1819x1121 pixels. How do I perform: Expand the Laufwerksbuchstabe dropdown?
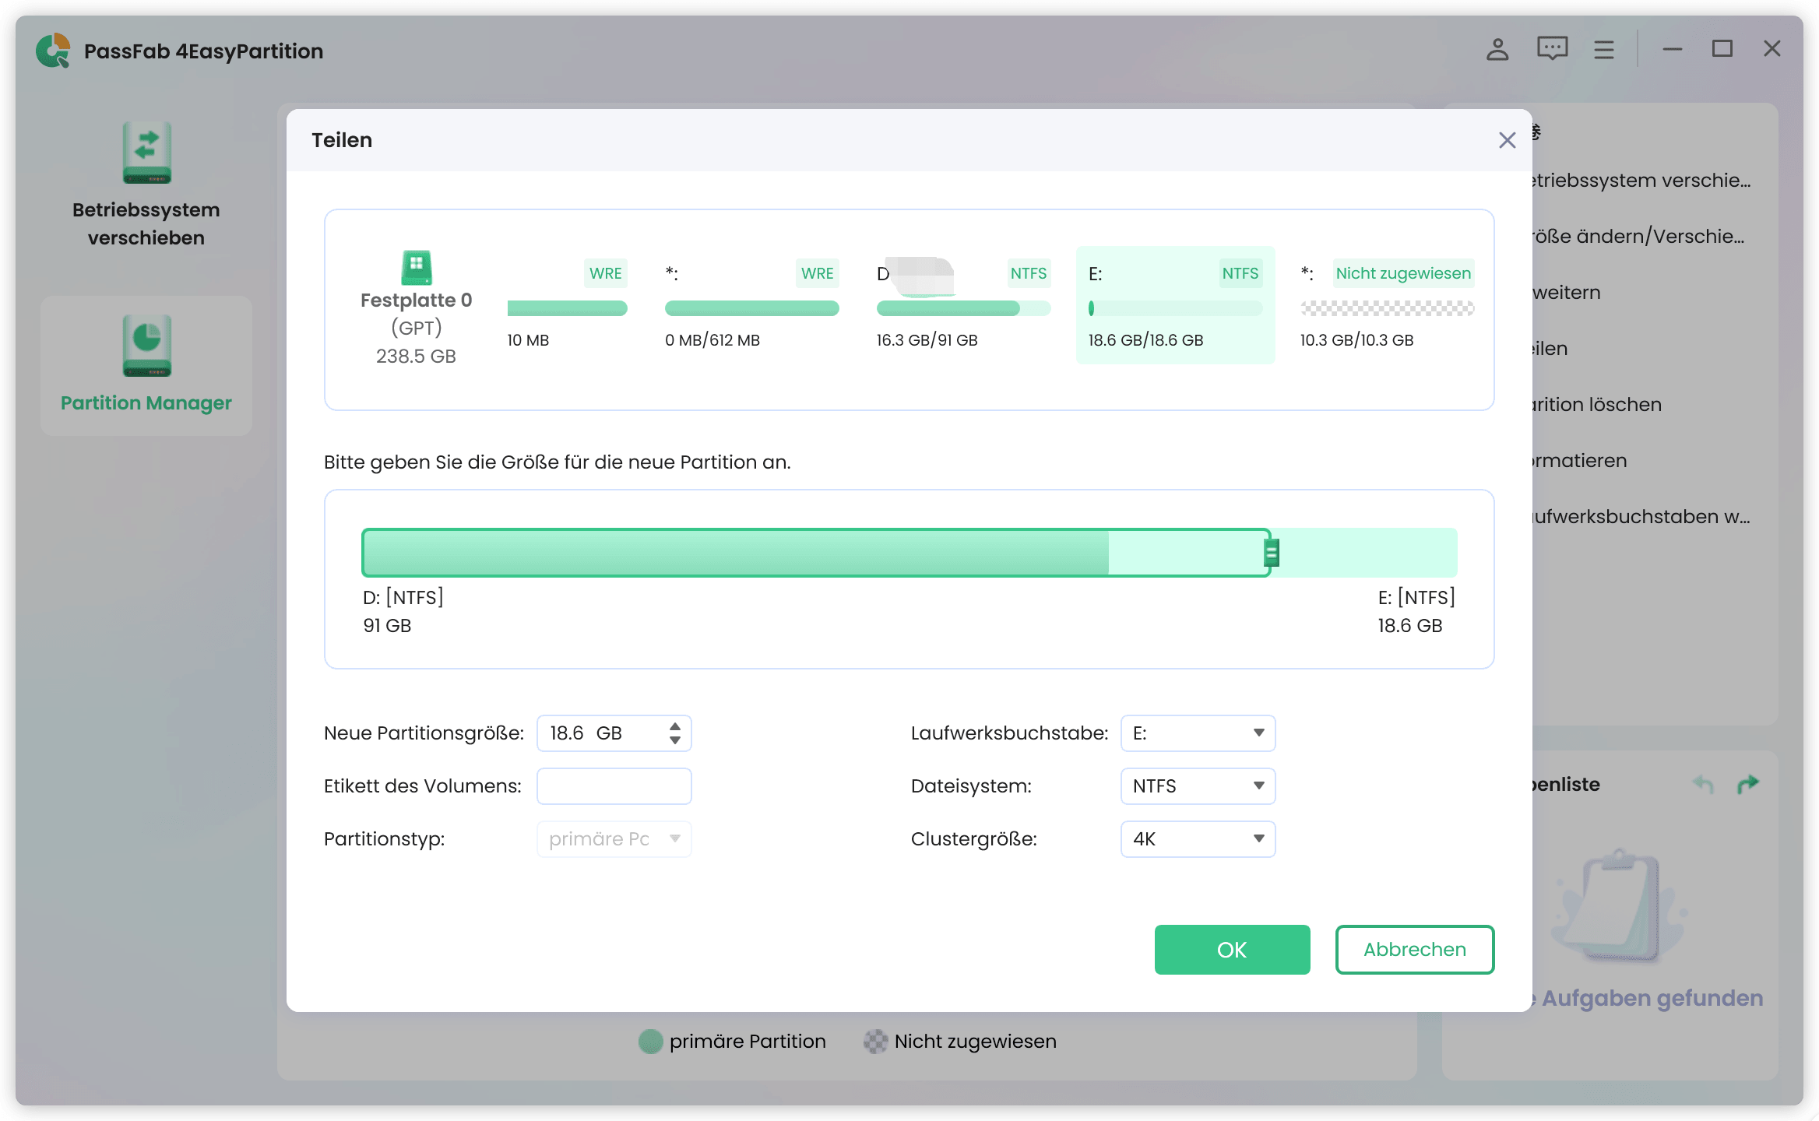1198,733
